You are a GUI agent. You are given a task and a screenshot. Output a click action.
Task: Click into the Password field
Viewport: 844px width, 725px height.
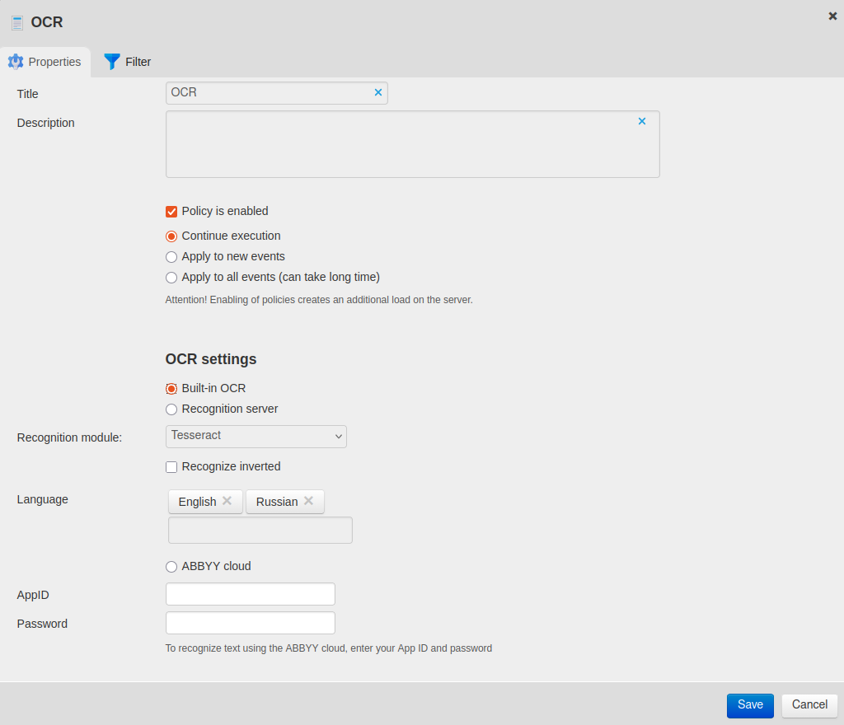point(250,623)
